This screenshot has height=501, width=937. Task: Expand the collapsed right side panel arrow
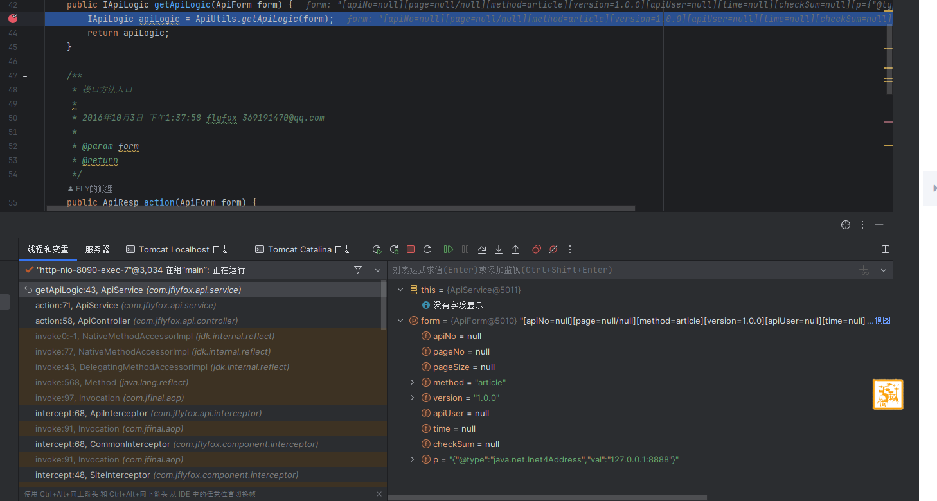934,188
